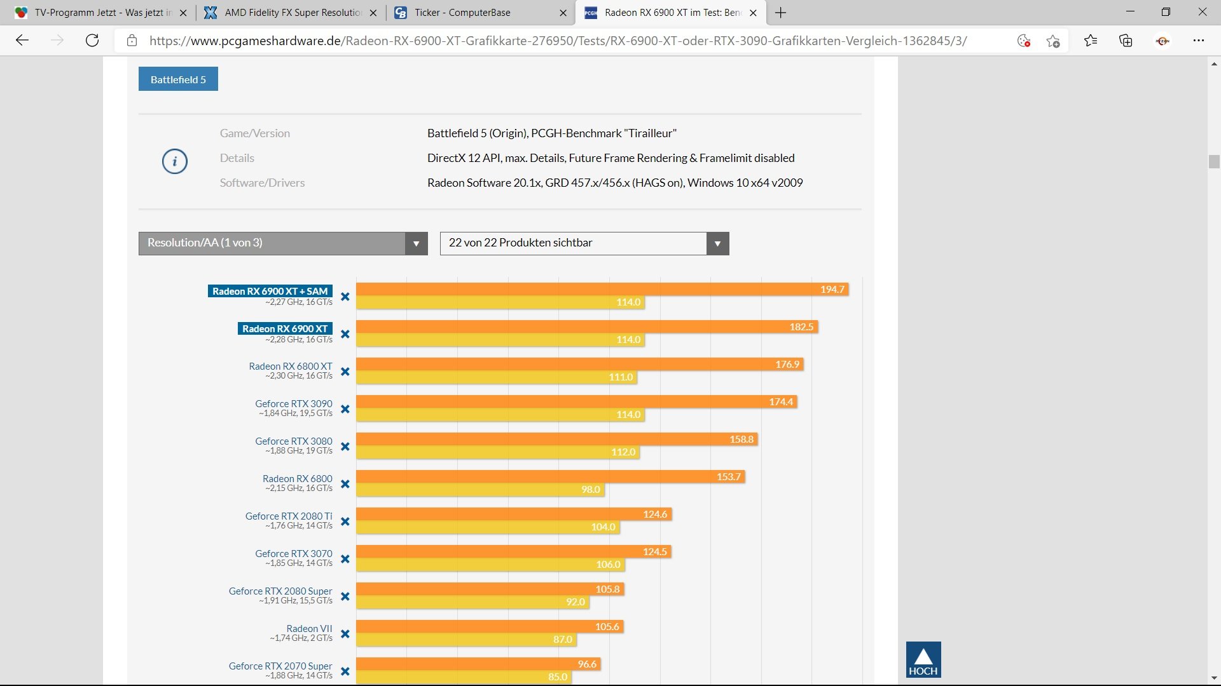
Task: Click the info icon beside Details
Action: [174, 161]
